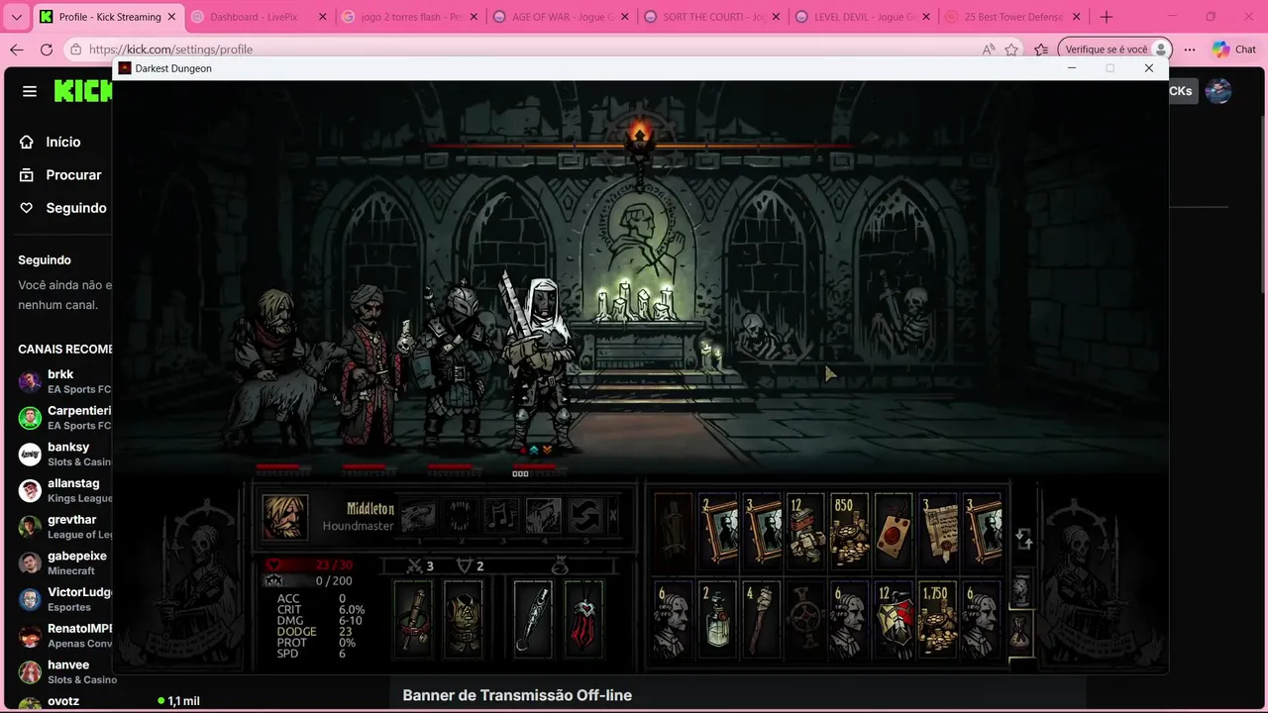Open the allanstag recommended channel
Viewport: 1268px width, 713px height.
tap(62, 490)
